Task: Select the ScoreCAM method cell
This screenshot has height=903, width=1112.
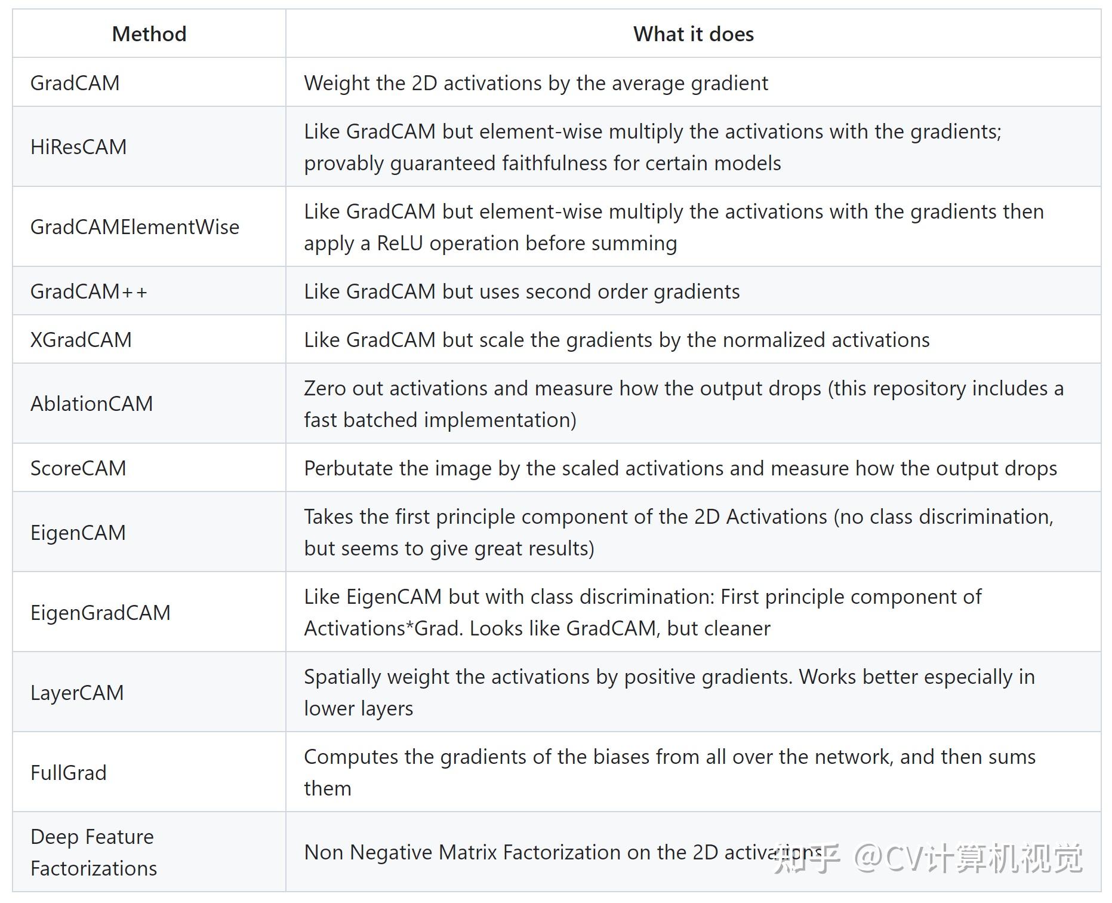Action: click(x=78, y=468)
